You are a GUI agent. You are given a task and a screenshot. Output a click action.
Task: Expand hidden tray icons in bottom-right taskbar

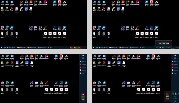(172, 92)
